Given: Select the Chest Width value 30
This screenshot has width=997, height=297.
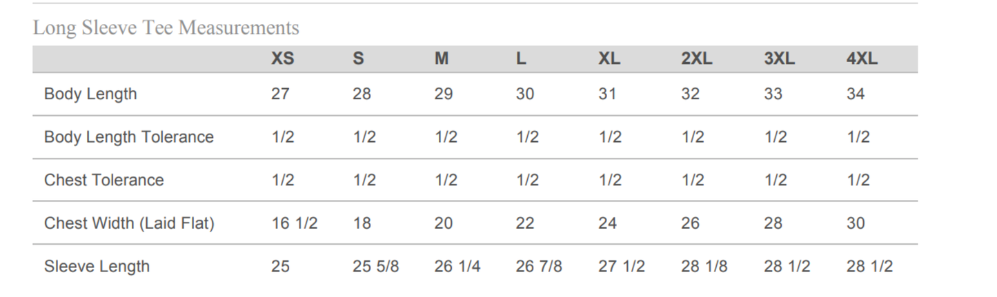Looking at the screenshot, I should point(856,223).
